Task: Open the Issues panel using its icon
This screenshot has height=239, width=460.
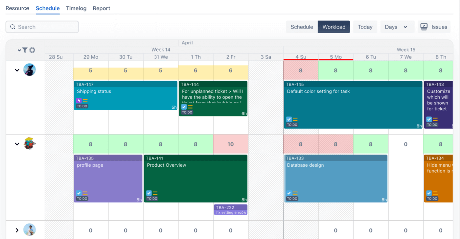Action: pyautogui.click(x=424, y=27)
